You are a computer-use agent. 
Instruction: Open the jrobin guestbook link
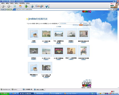click(53, 23)
